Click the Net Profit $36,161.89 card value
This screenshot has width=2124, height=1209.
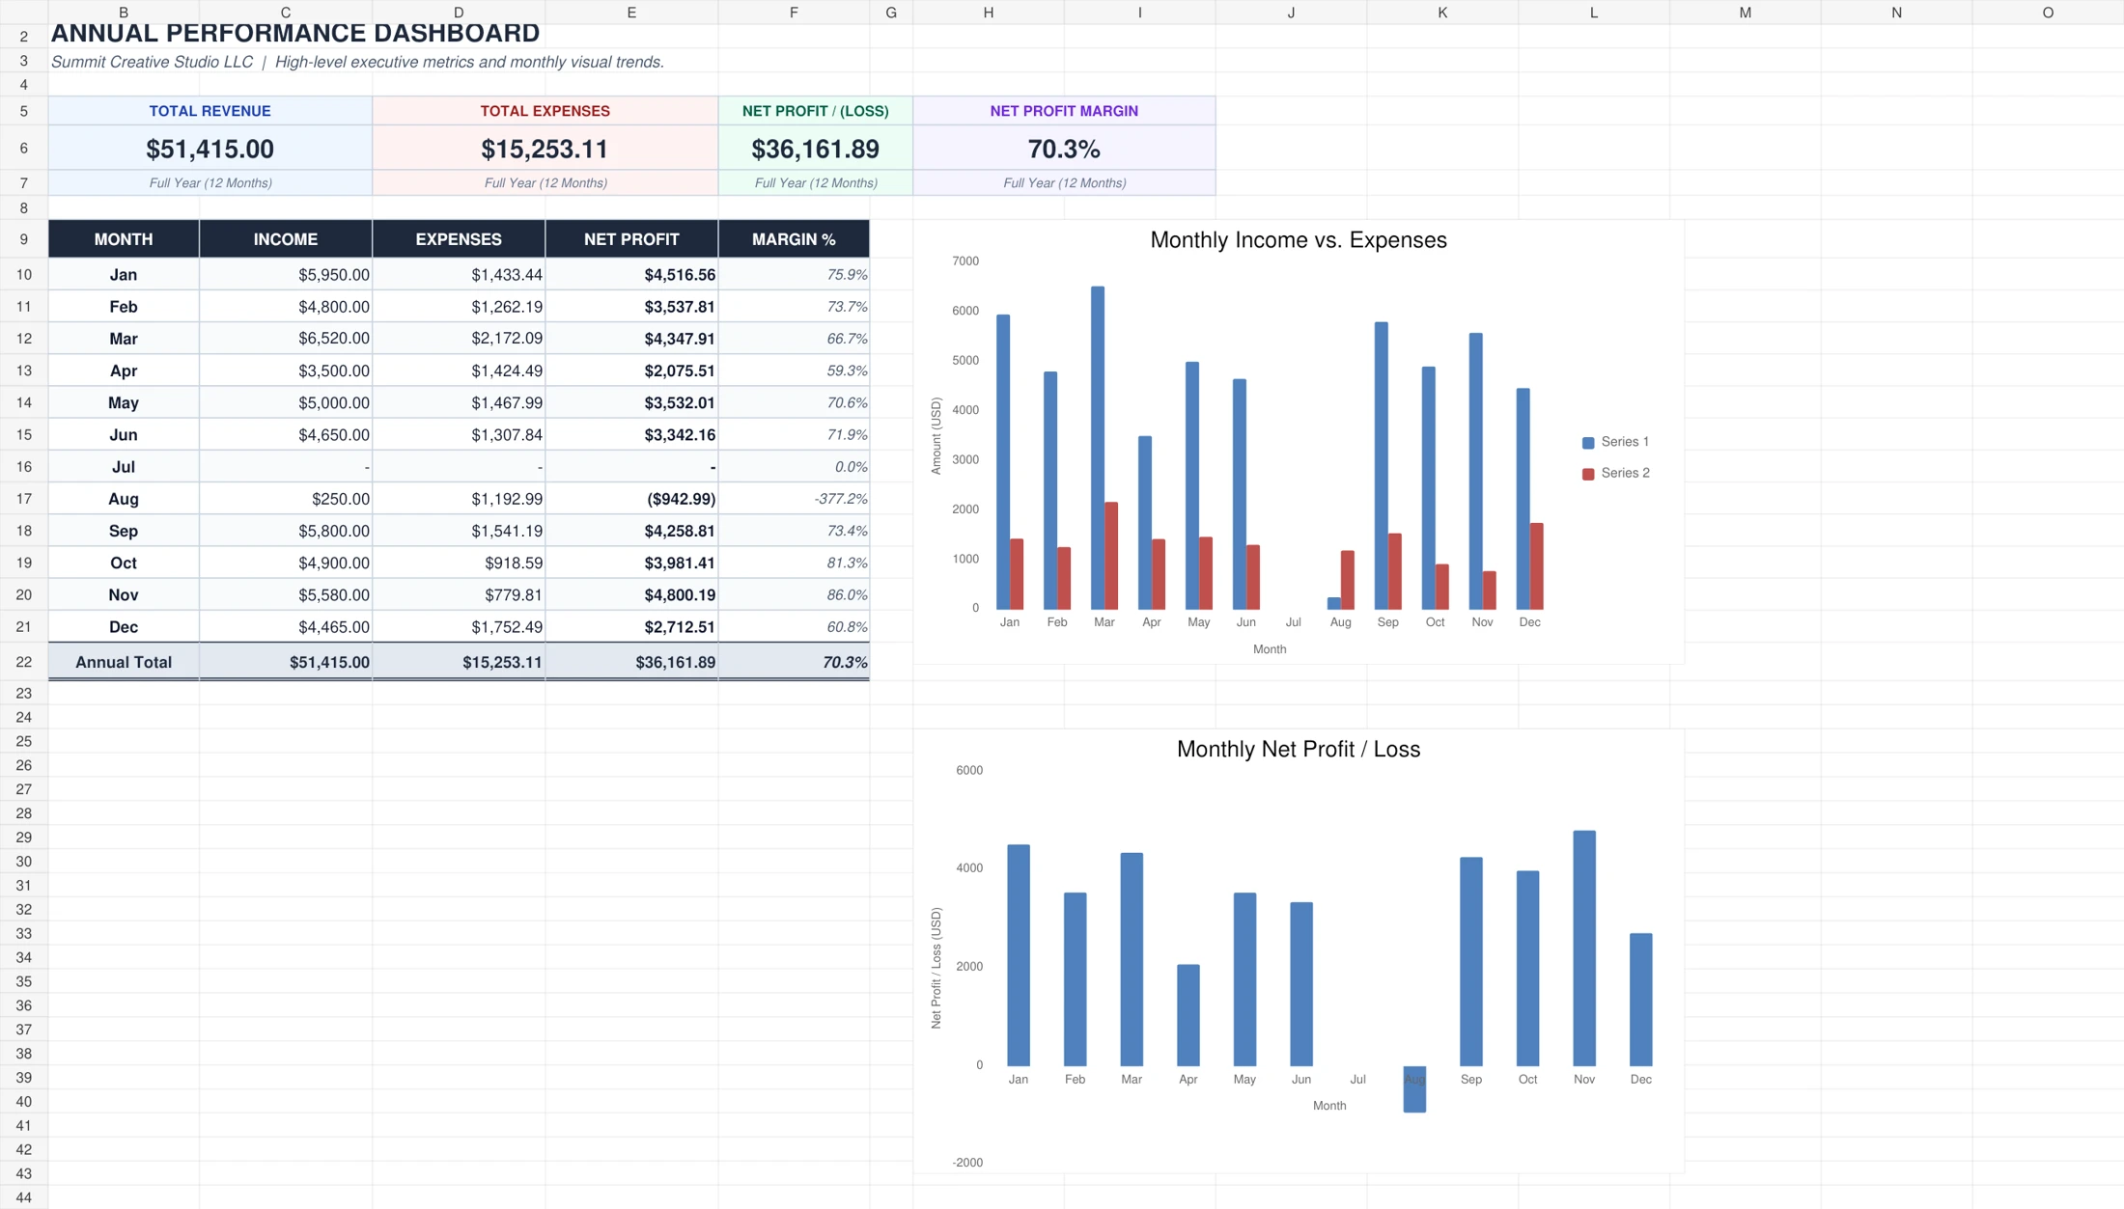point(815,149)
